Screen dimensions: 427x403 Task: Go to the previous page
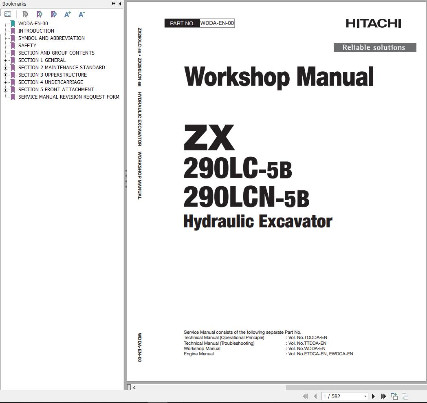coord(315,396)
